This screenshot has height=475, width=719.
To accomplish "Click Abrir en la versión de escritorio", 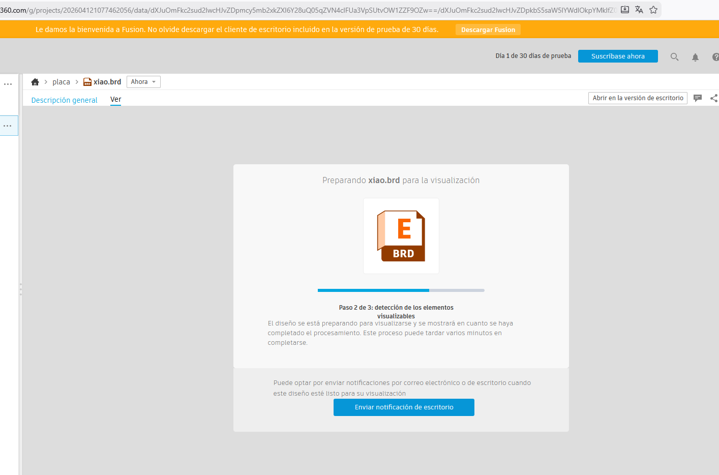I will click(638, 98).
